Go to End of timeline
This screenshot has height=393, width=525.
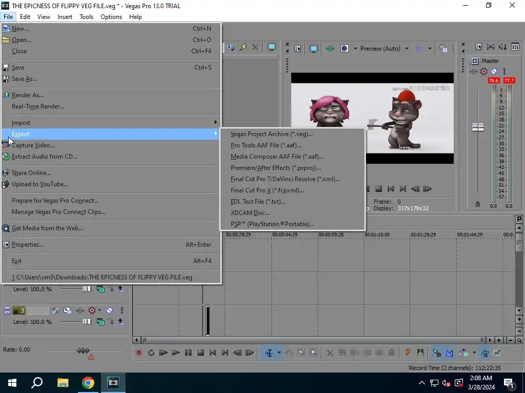coord(225,353)
